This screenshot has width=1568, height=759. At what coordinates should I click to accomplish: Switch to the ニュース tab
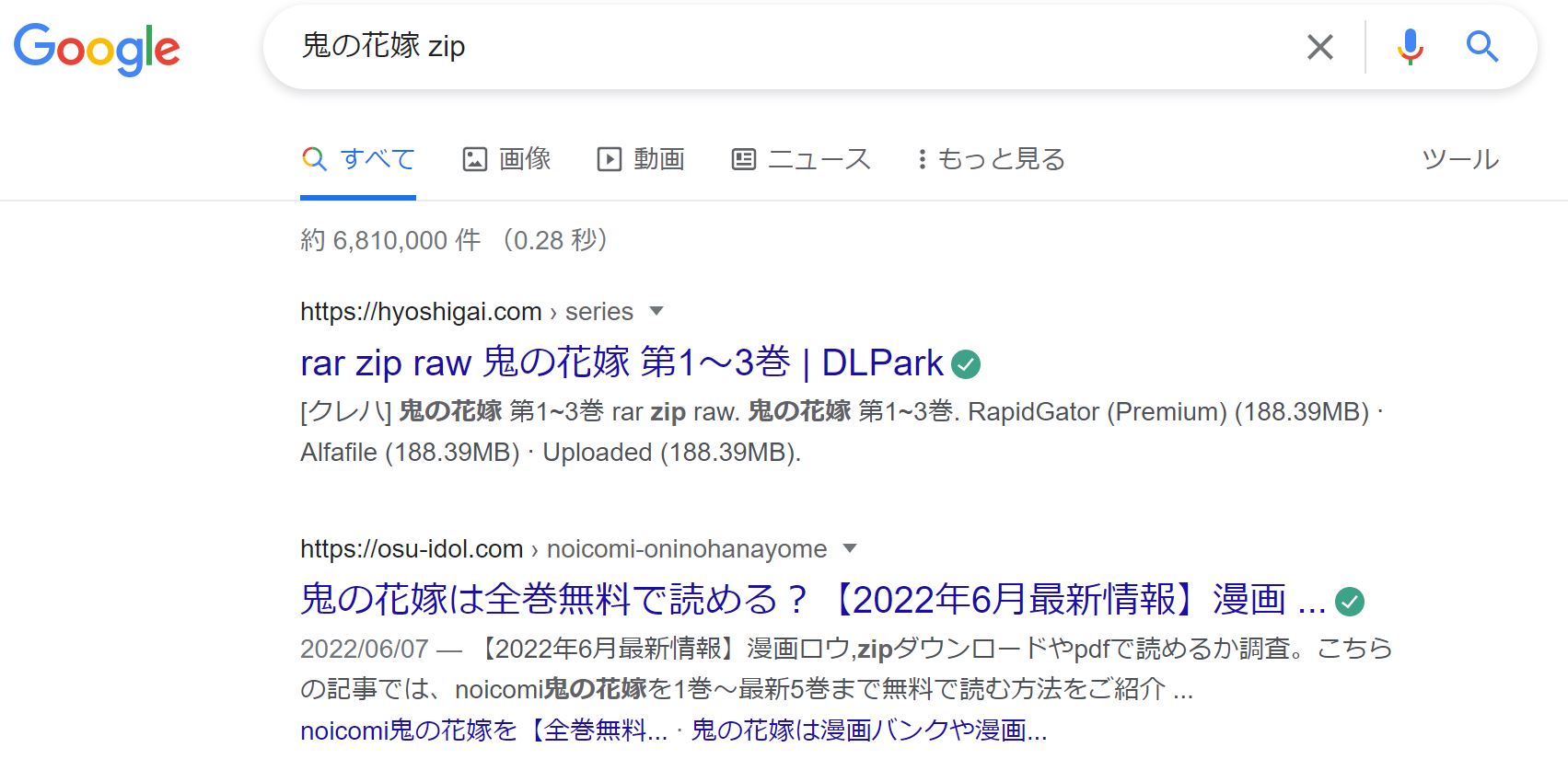click(x=801, y=159)
